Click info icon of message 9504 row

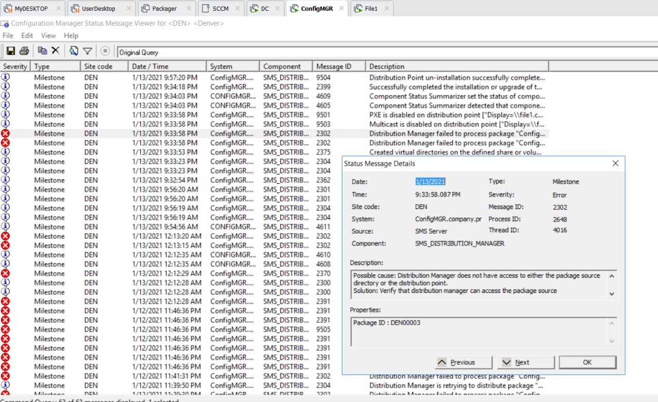[5, 77]
